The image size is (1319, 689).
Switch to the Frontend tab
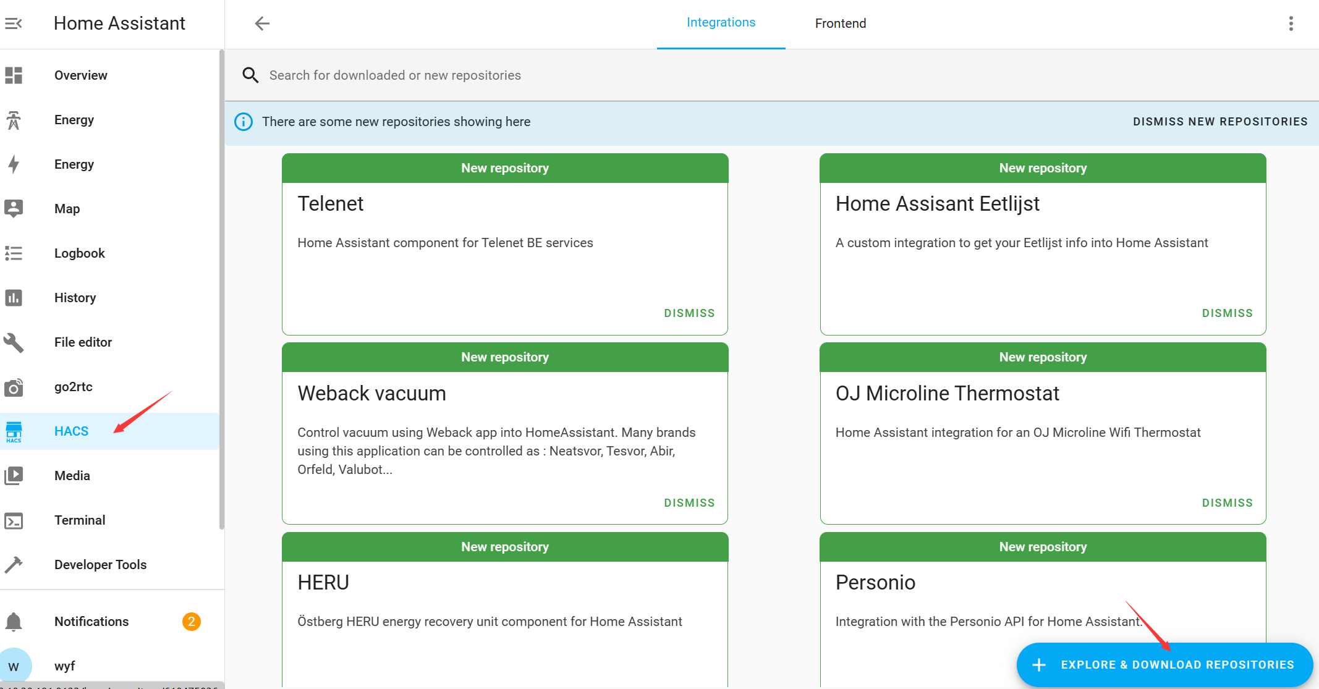coord(840,23)
